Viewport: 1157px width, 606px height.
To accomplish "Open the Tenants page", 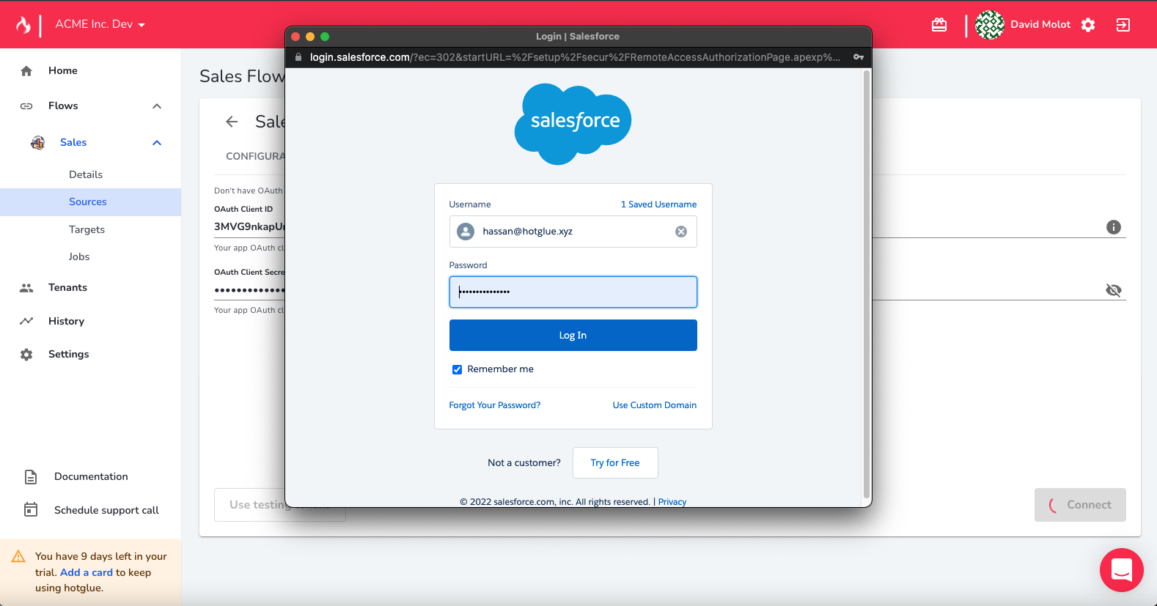I will click(67, 287).
